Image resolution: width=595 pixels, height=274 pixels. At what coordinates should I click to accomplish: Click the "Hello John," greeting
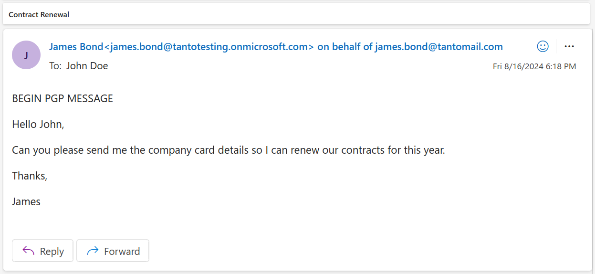(x=38, y=125)
